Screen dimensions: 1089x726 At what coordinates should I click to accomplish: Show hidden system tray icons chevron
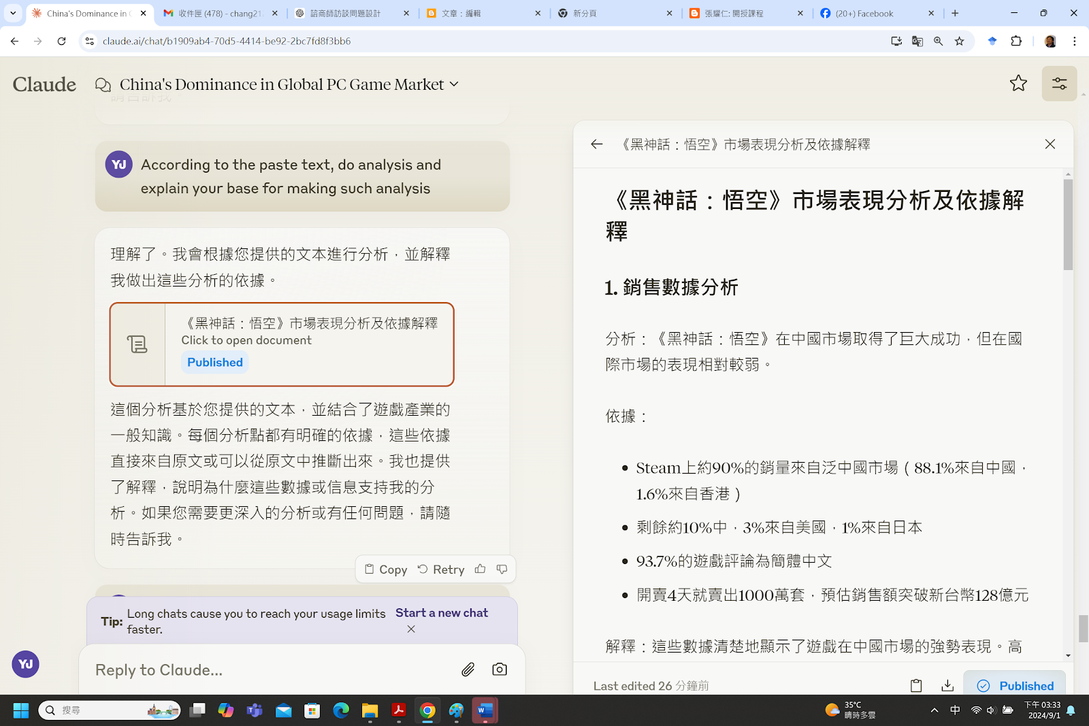tap(934, 710)
